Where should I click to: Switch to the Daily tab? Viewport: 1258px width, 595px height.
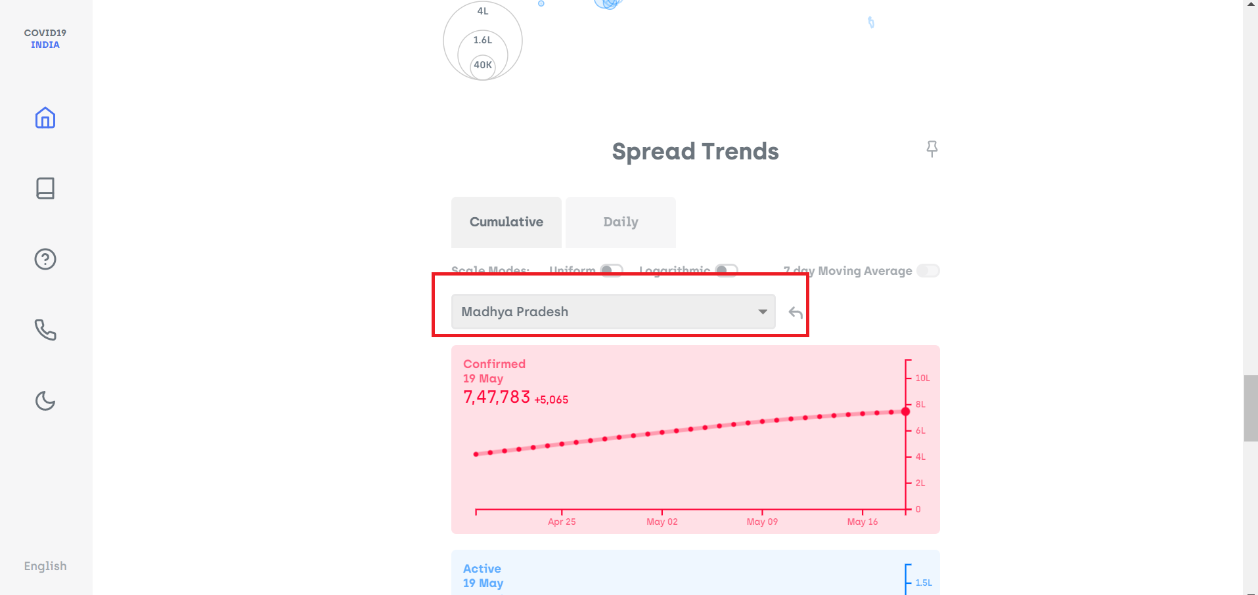620,222
